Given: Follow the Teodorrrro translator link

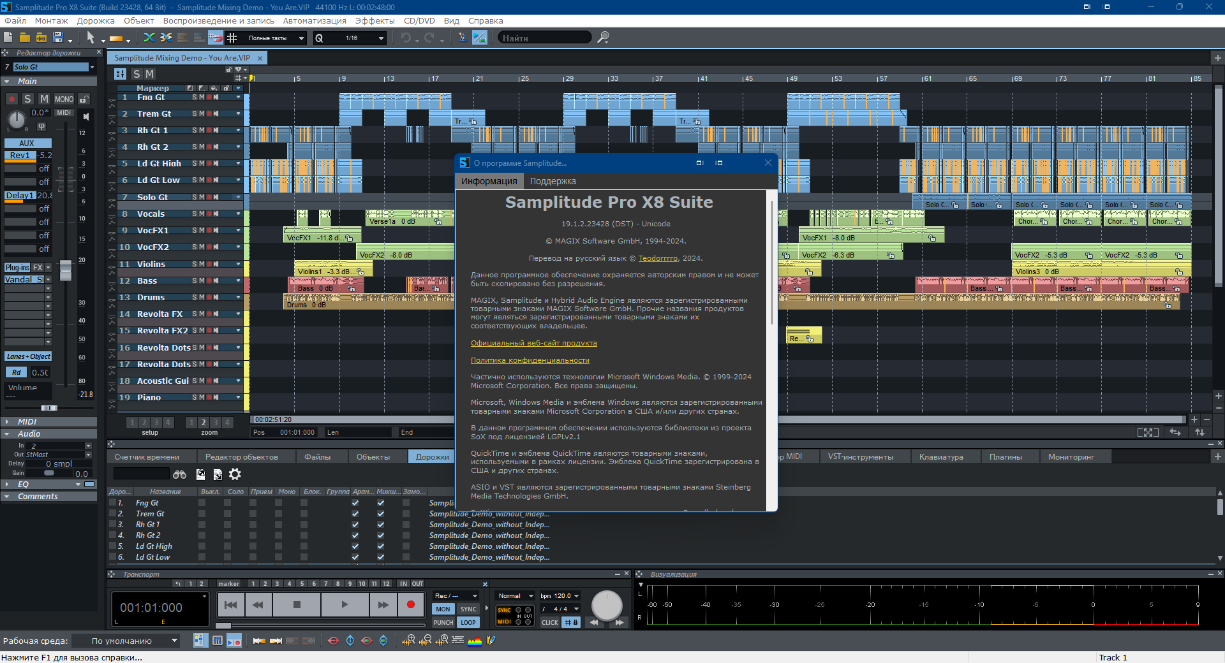Looking at the screenshot, I should click(658, 258).
